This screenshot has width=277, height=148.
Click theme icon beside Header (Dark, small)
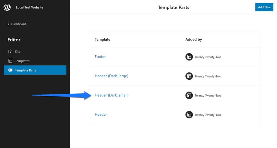[189, 95]
